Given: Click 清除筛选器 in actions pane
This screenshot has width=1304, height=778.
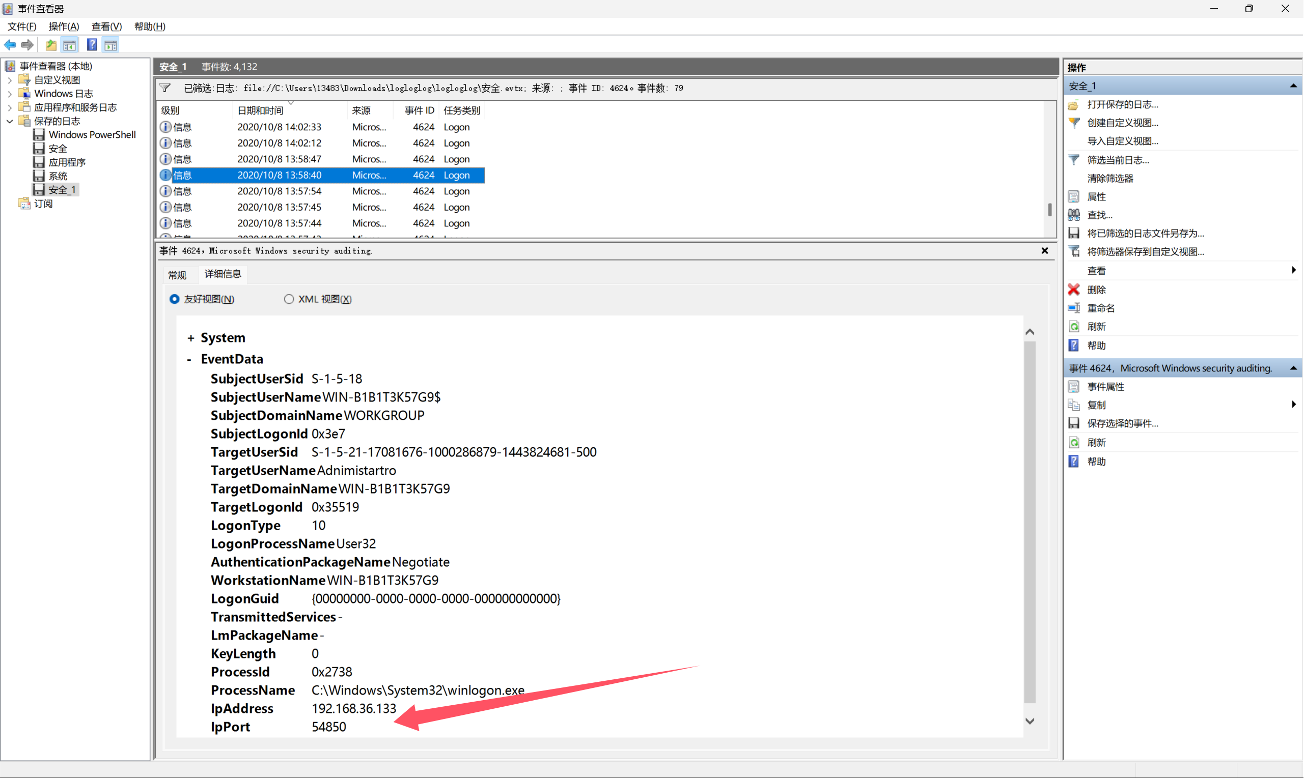Looking at the screenshot, I should [1110, 178].
